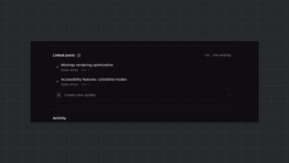The width and height of the screenshot is (289, 163).
Task: Open arrow icon beside Accessibility features post
Action: pyautogui.click(x=57, y=81)
